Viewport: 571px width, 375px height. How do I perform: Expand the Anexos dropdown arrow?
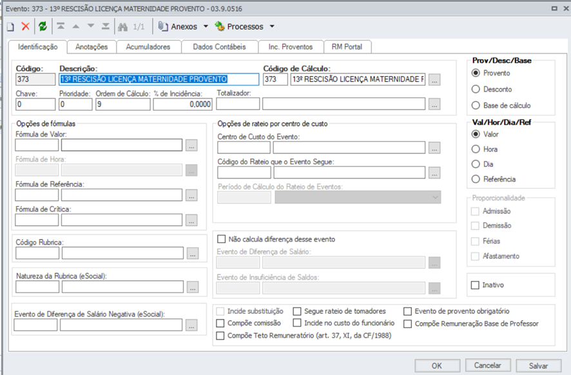[x=206, y=26]
